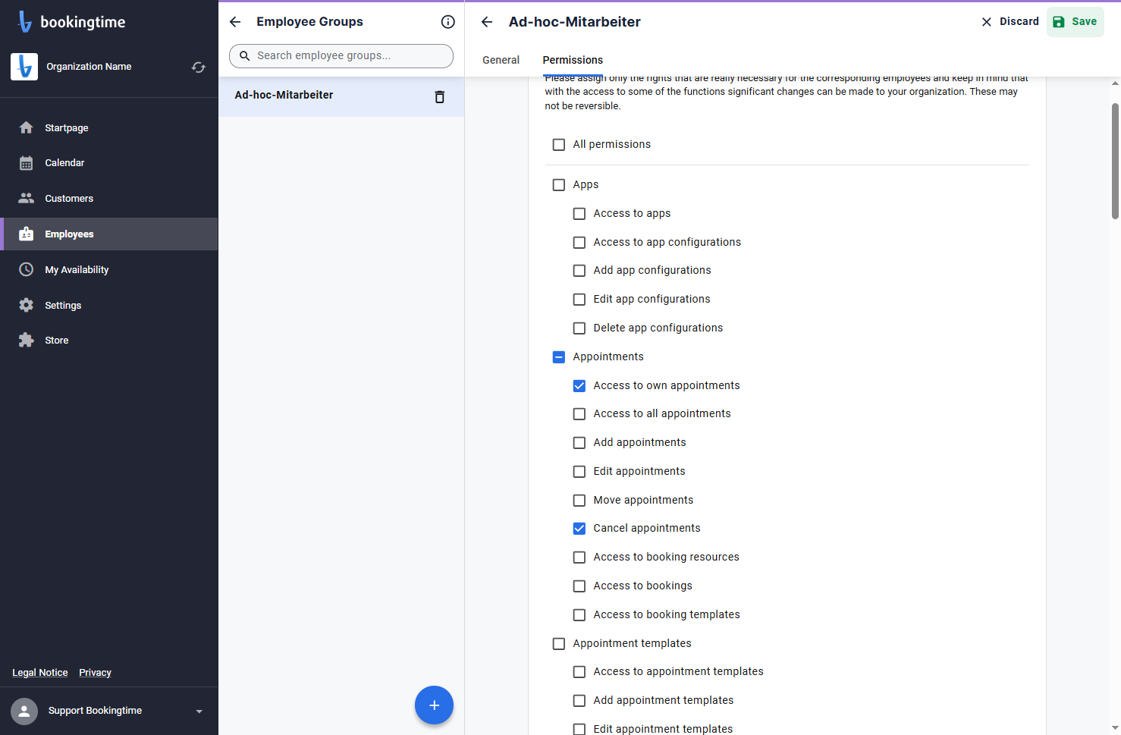This screenshot has height=735, width=1121.
Task: Check Add appointment templates
Action: (579, 701)
